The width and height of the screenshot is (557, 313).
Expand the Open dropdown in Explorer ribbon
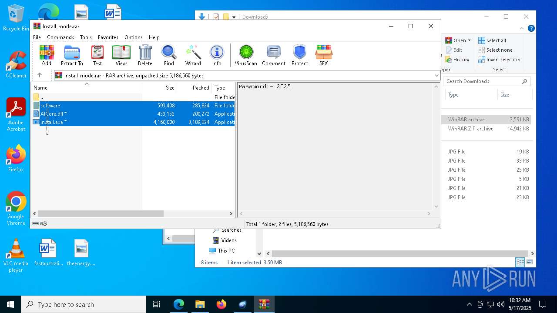tap(469, 40)
